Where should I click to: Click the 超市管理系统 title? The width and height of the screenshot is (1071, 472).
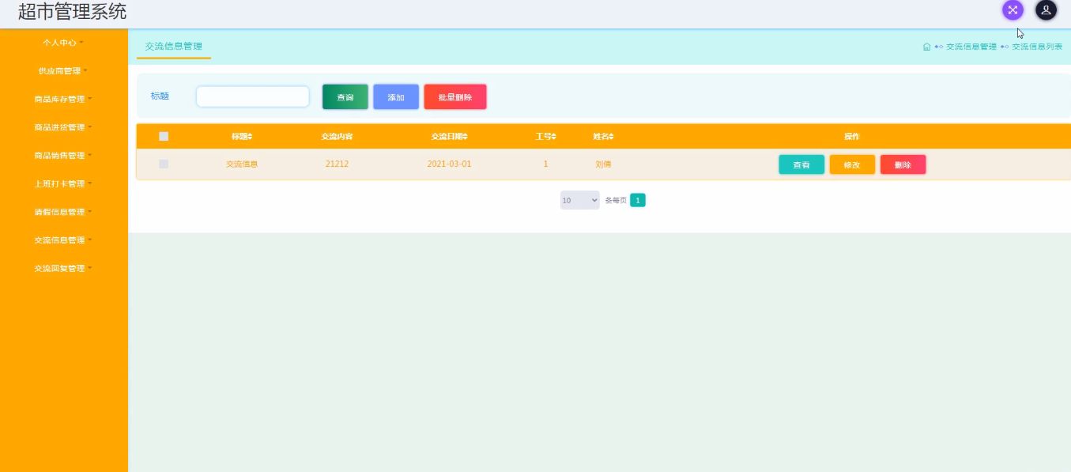coord(72,12)
